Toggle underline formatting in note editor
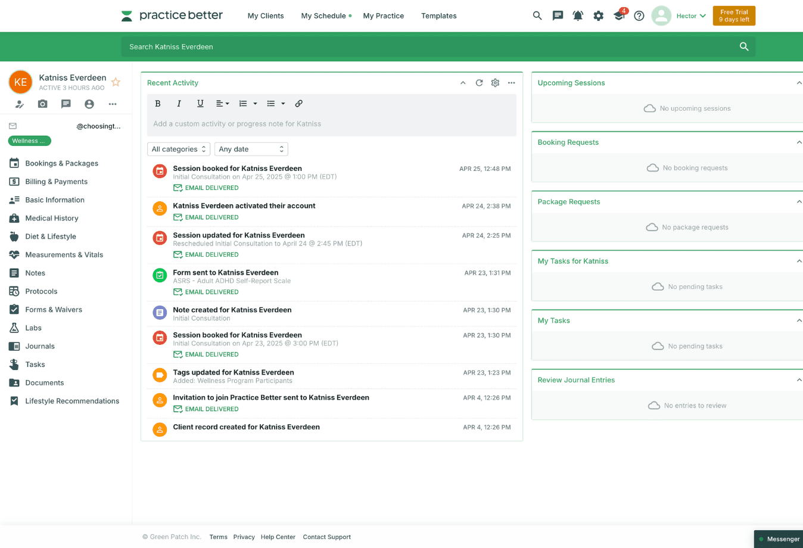The width and height of the screenshot is (803, 548). [200, 104]
